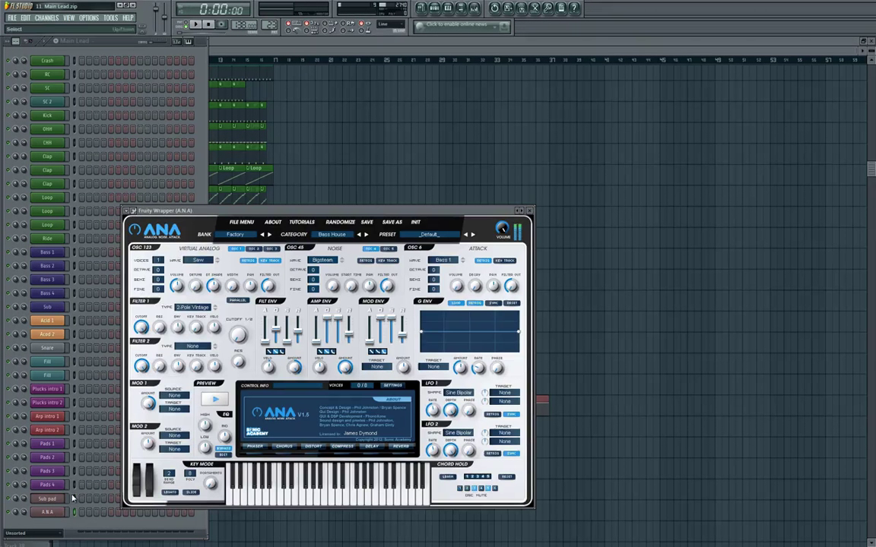
Task: Click the Randomize button in ANA
Action: (x=340, y=222)
